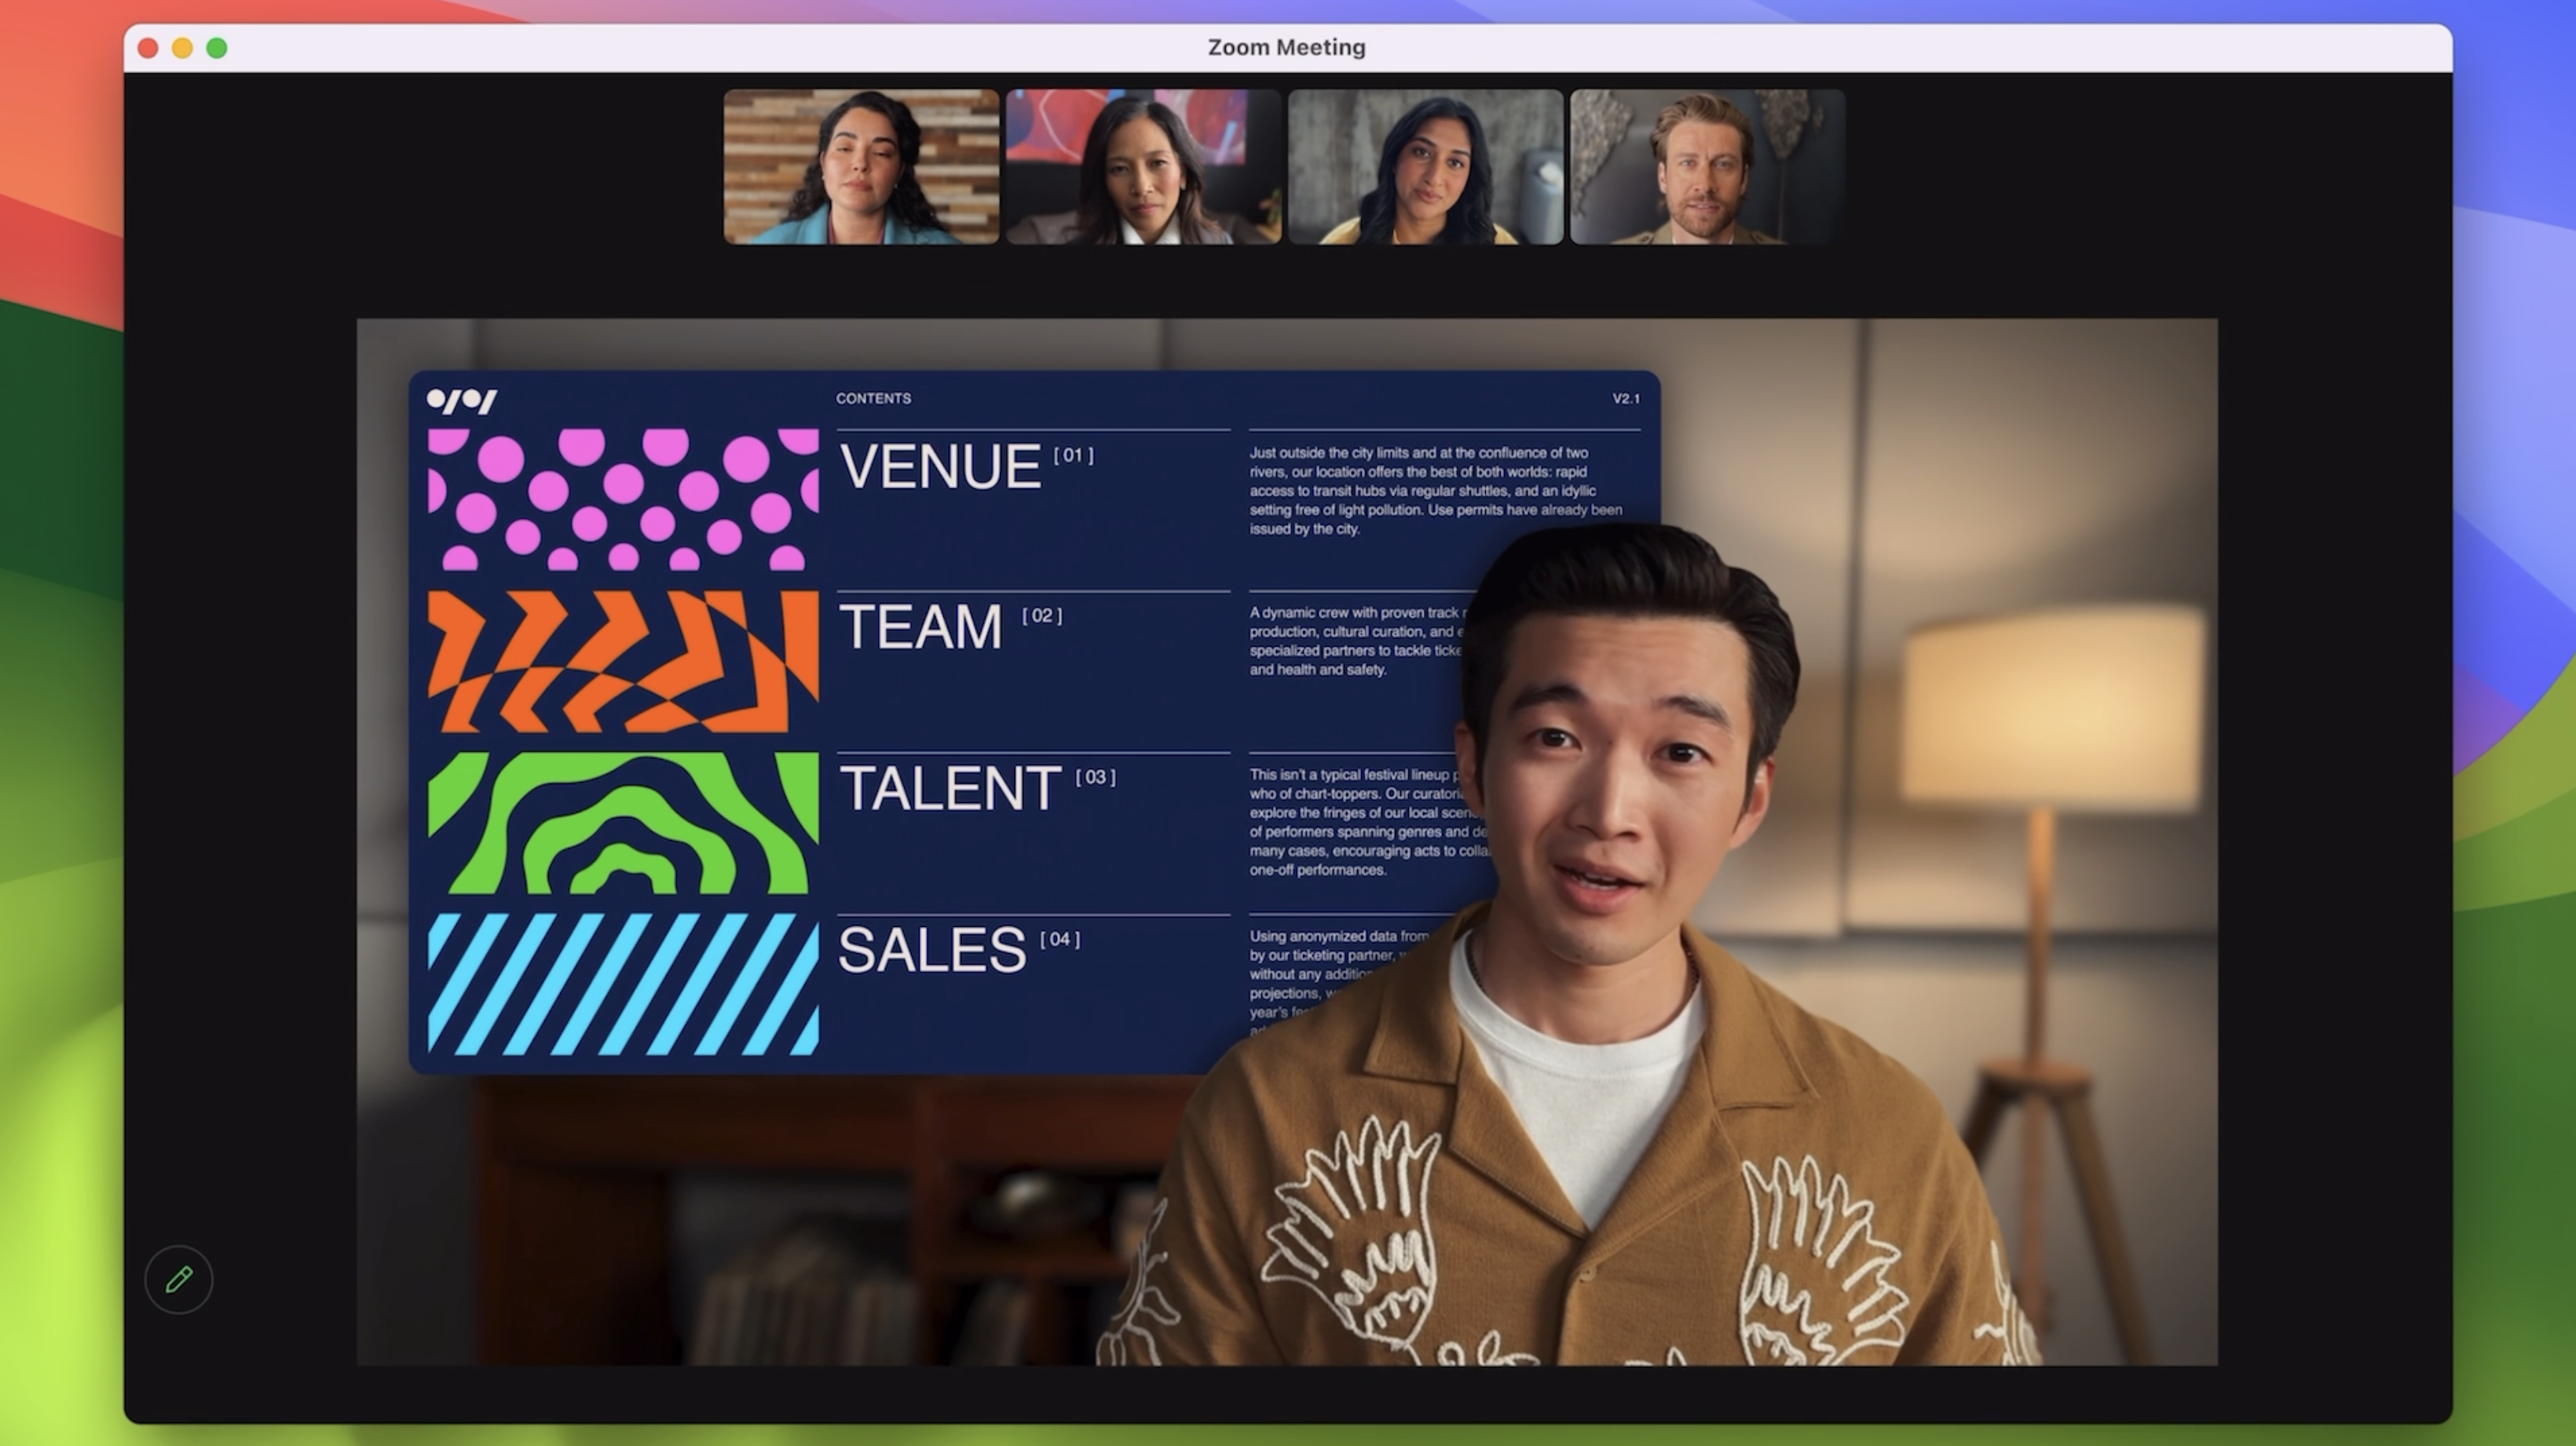Click the green wavy arches graphic
Viewport: 2576px width, 1446px height.
pos(623,823)
